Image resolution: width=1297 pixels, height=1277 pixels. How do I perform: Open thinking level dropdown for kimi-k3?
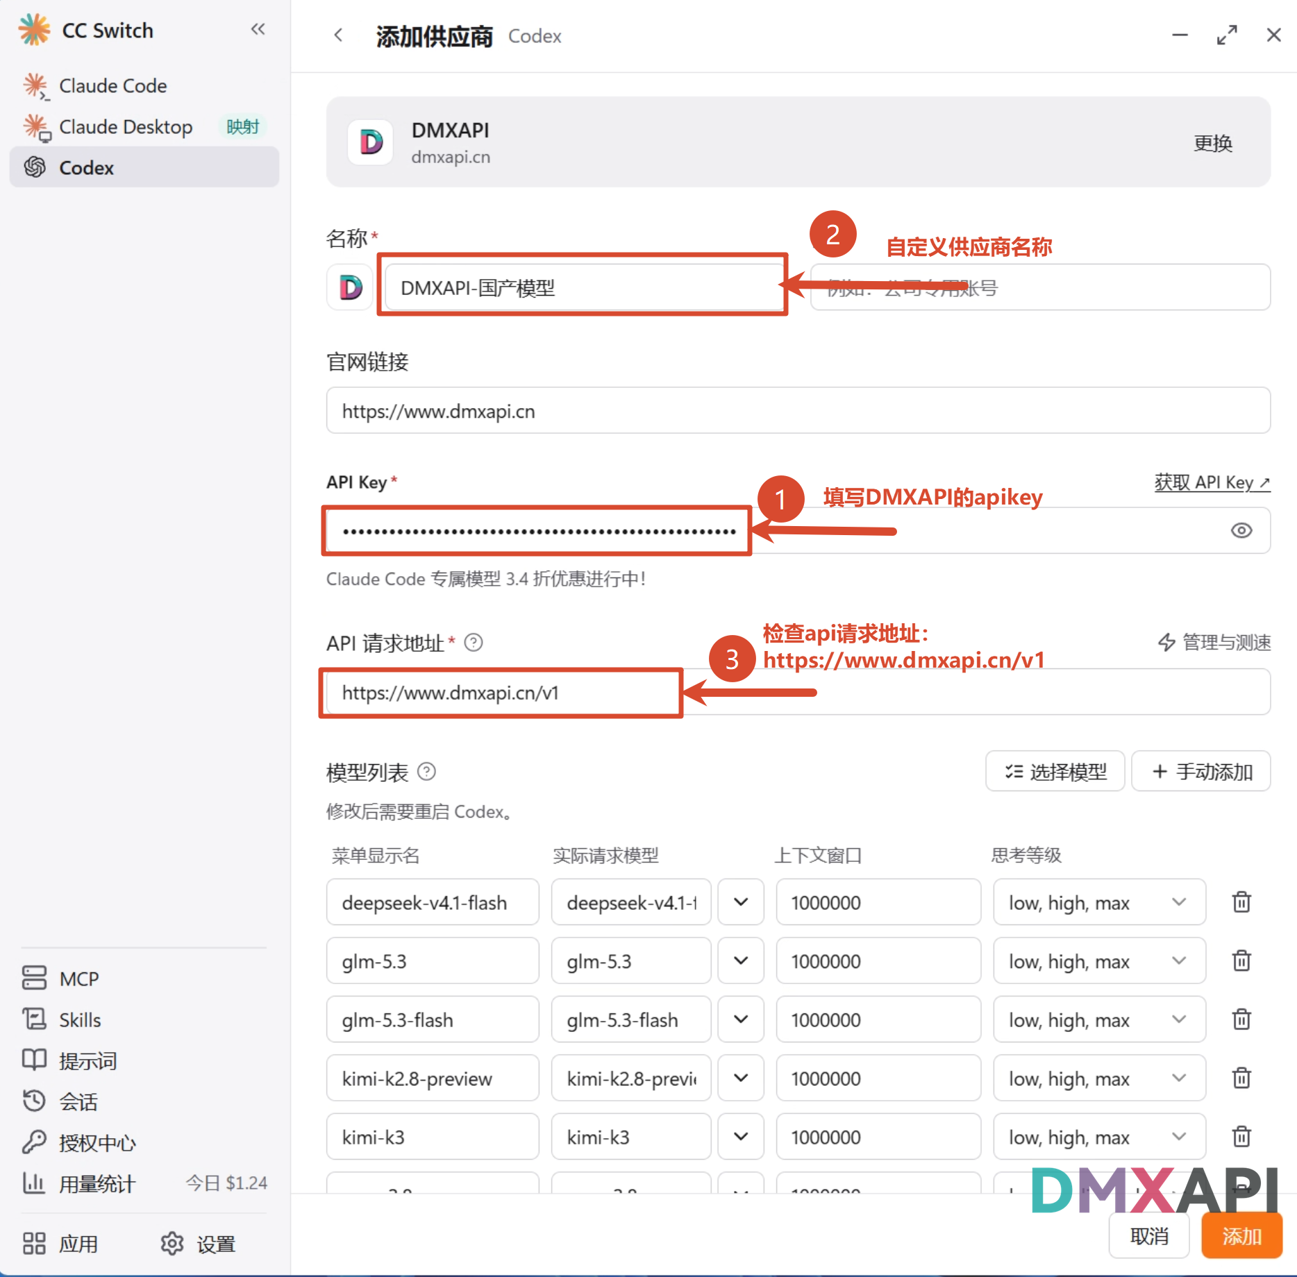pyautogui.click(x=1099, y=1136)
